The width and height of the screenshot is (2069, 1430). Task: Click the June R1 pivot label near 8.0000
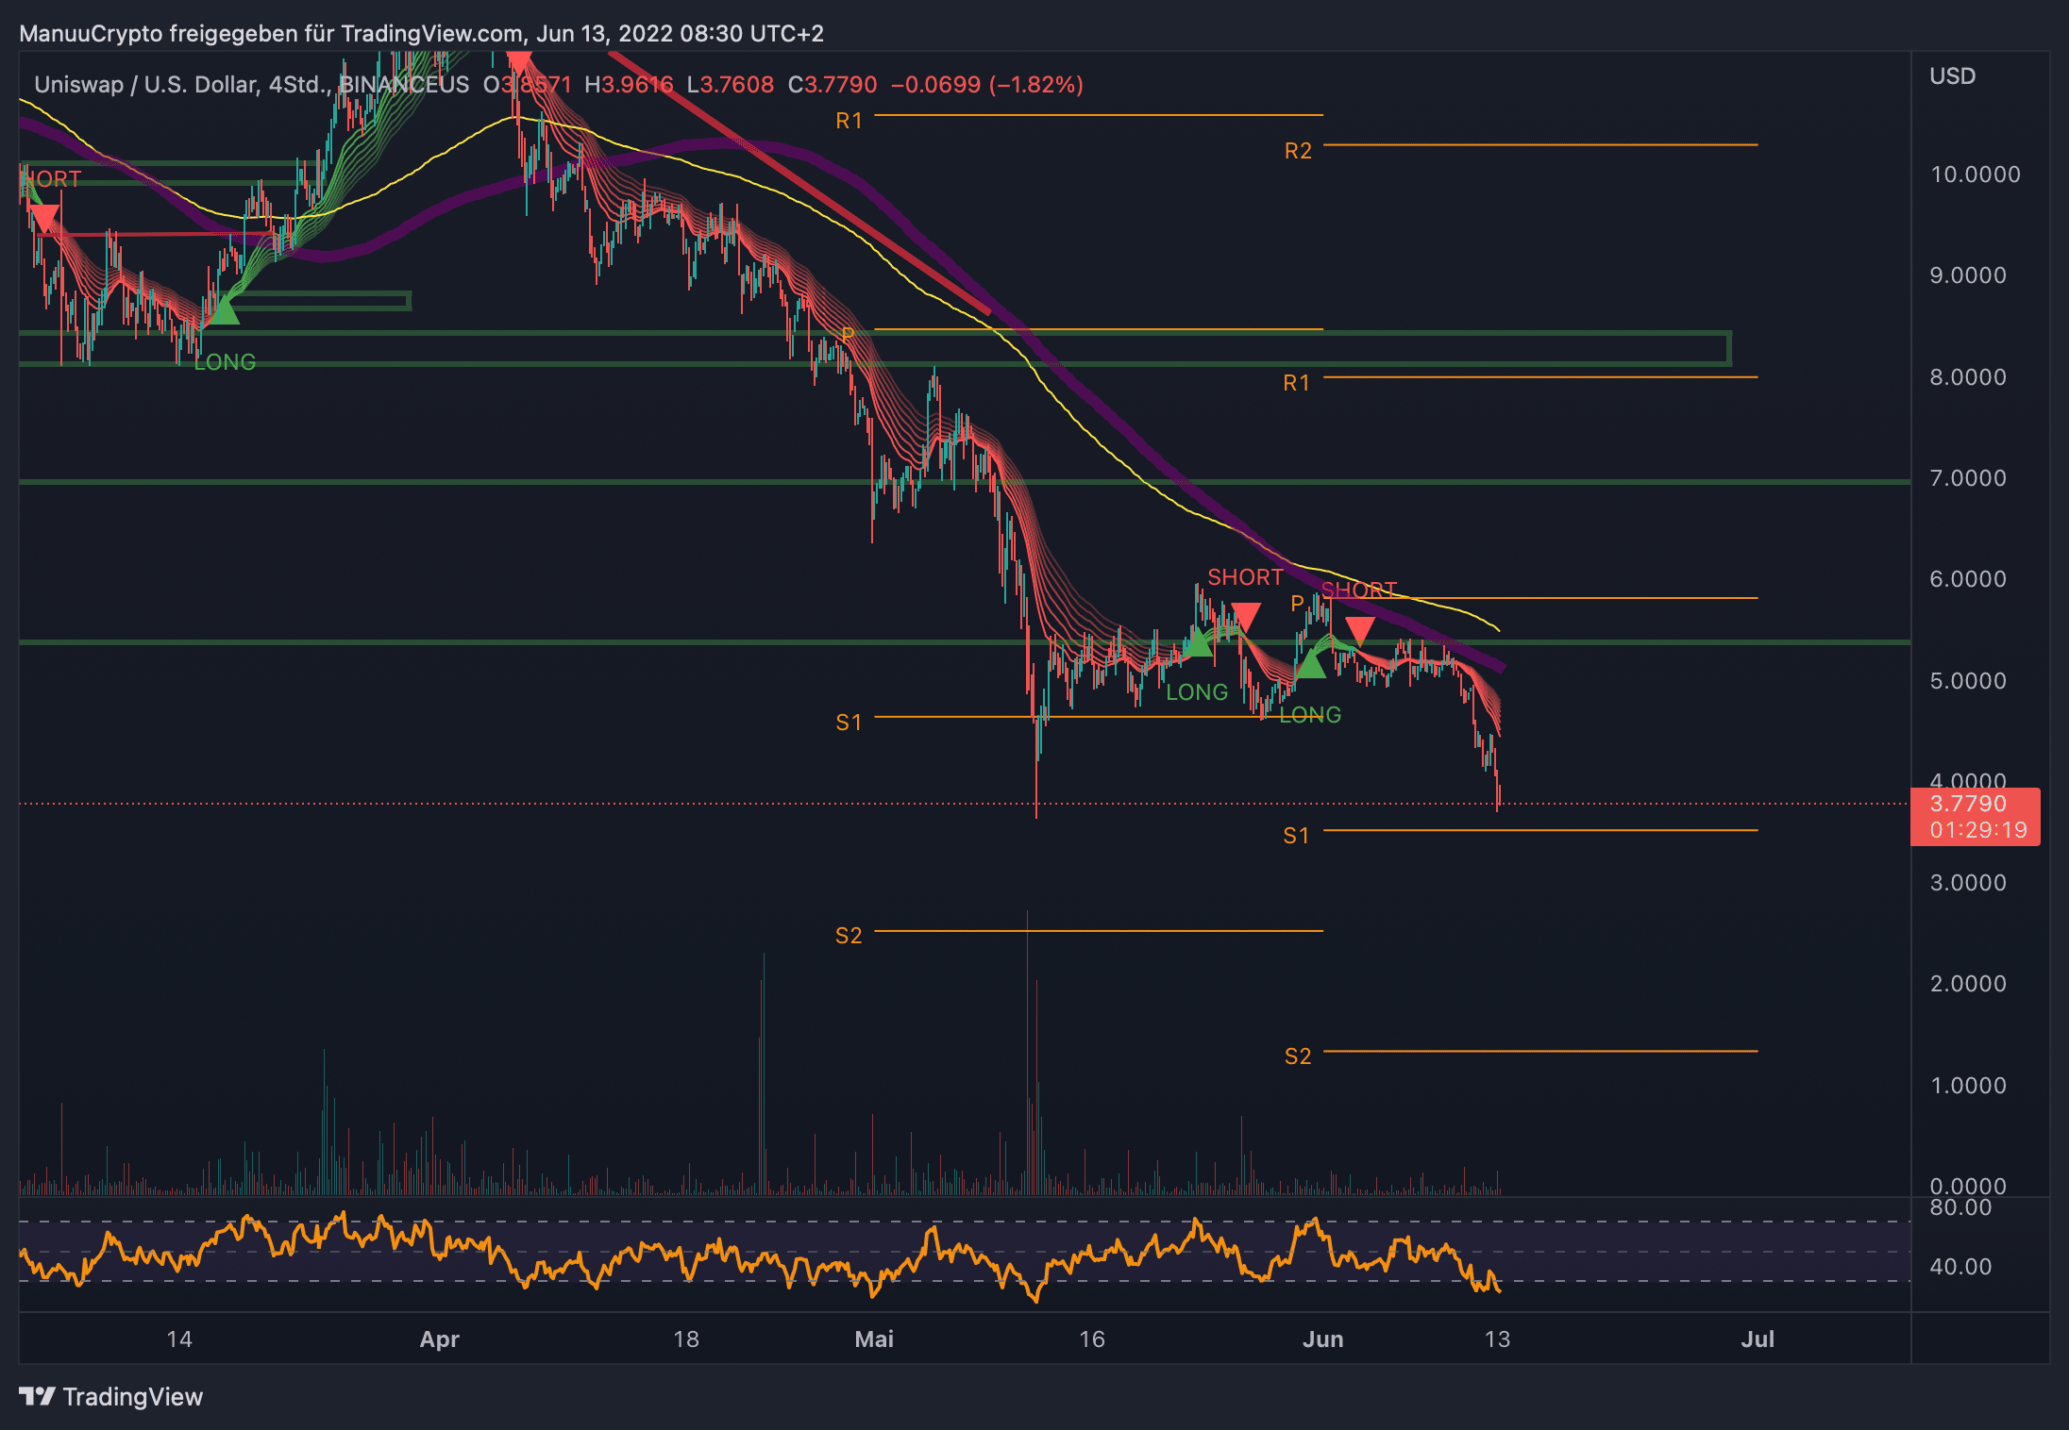(1296, 383)
